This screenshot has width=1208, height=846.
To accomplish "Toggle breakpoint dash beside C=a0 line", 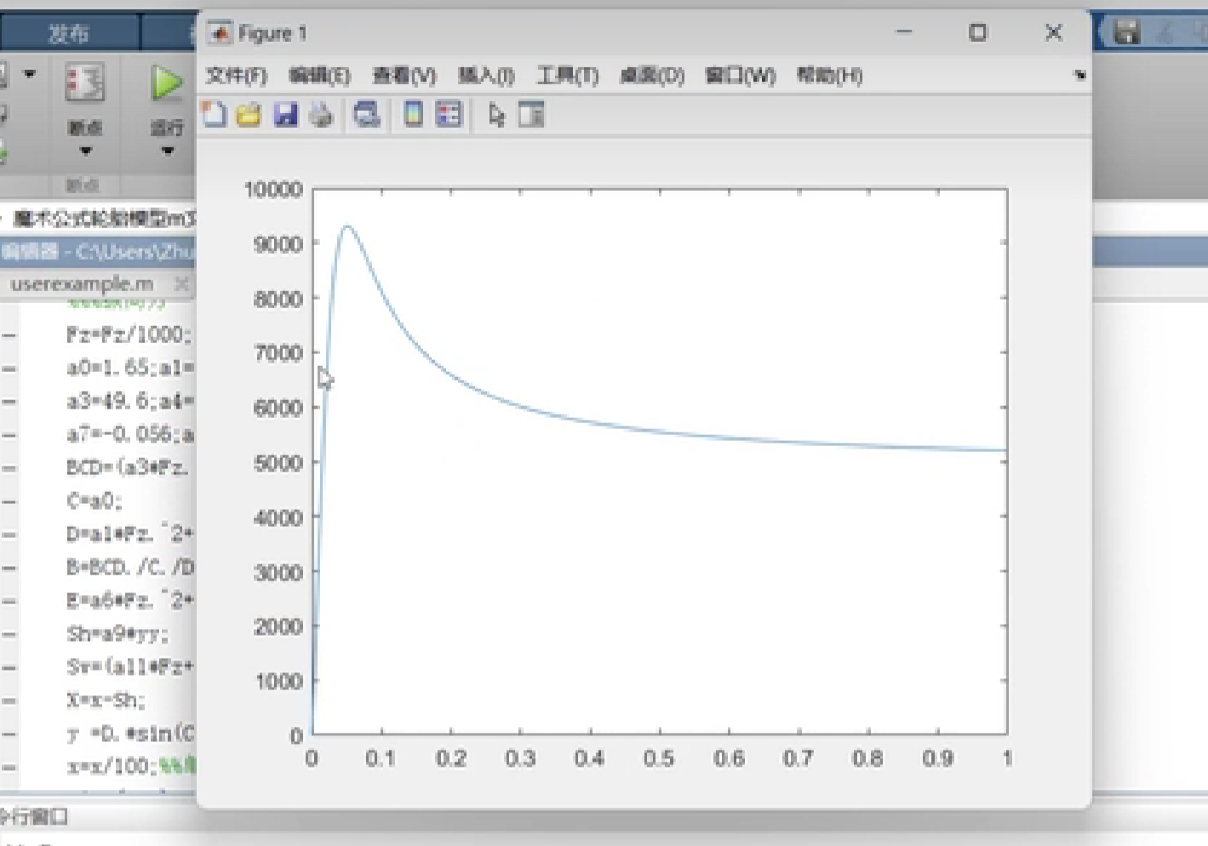I will pos(9,501).
